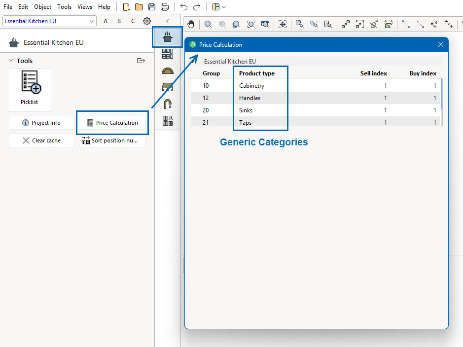Click the zoom window screen icon
The width and height of the screenshot is (463, 347).
coord(265,24)
